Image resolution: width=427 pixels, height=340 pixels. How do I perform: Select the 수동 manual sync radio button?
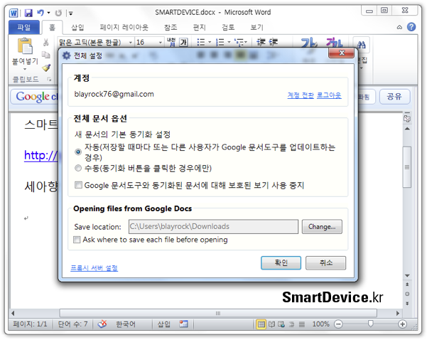tap(78, 168)
